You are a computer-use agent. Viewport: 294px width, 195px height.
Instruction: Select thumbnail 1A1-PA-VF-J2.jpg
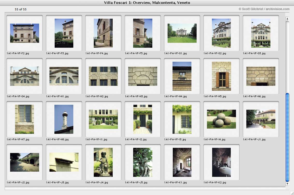click(25, 162)
